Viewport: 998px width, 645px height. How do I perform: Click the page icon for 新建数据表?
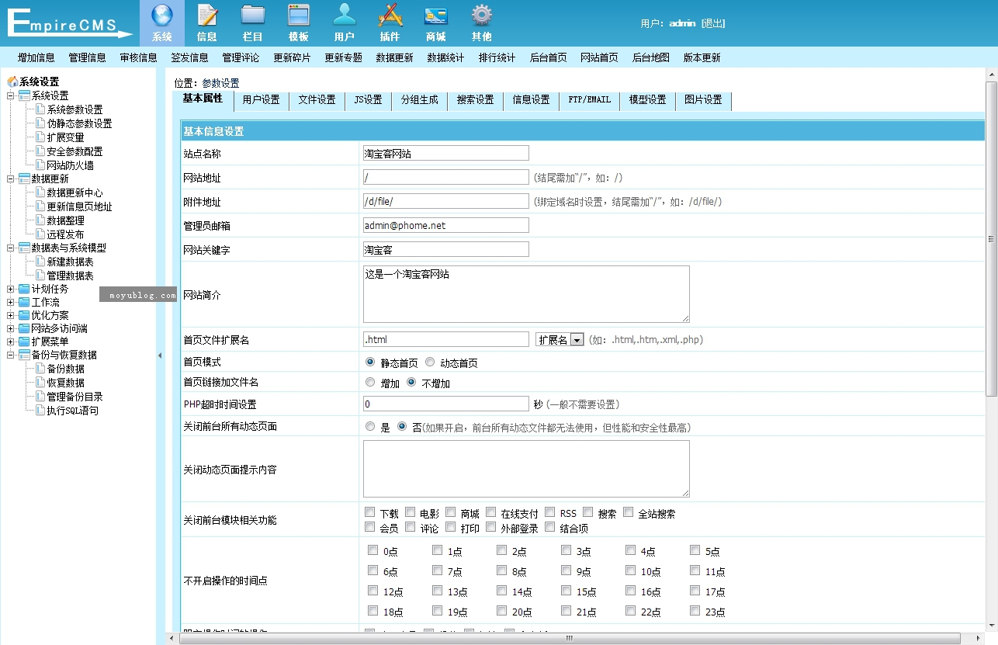click(40, 262)
